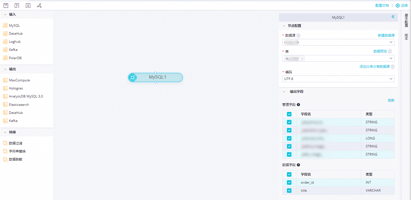Screen dimensions: 411x200
Task: Toggle the select-all checkbox in 数据字段 table header
Action: (289, 174)
